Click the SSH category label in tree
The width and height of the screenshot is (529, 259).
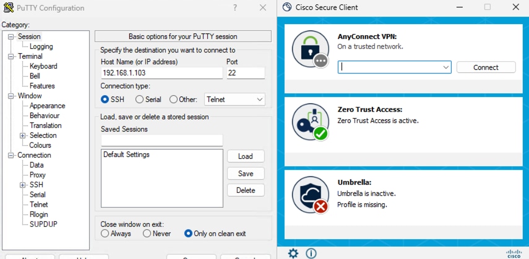[x=36, y=185]
